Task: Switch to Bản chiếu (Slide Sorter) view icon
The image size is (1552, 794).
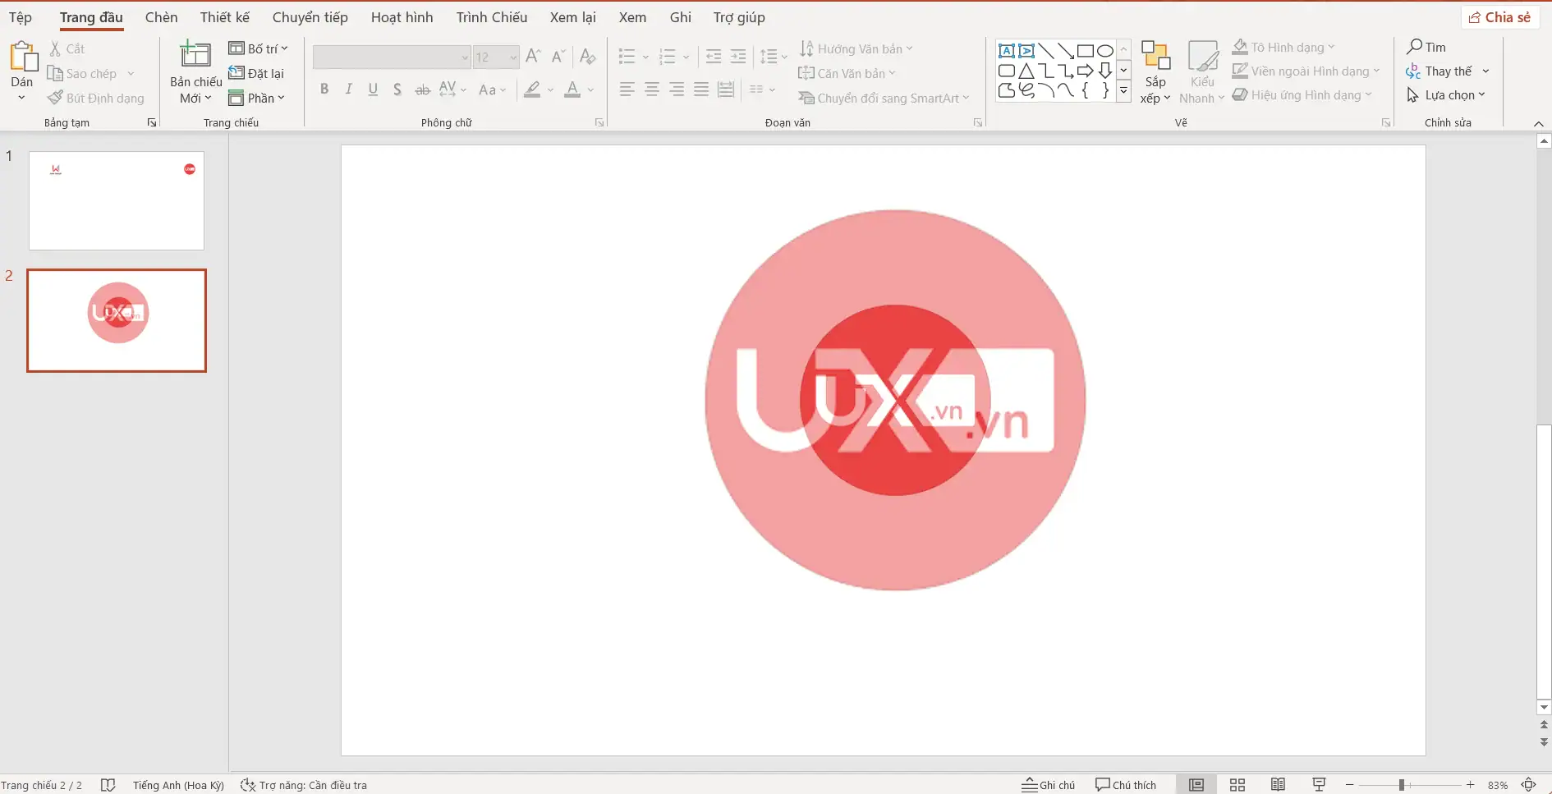Action: coord(1237,784)
